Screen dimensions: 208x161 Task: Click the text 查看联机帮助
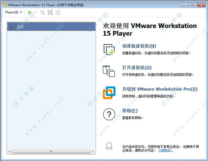tap(132, 118)
